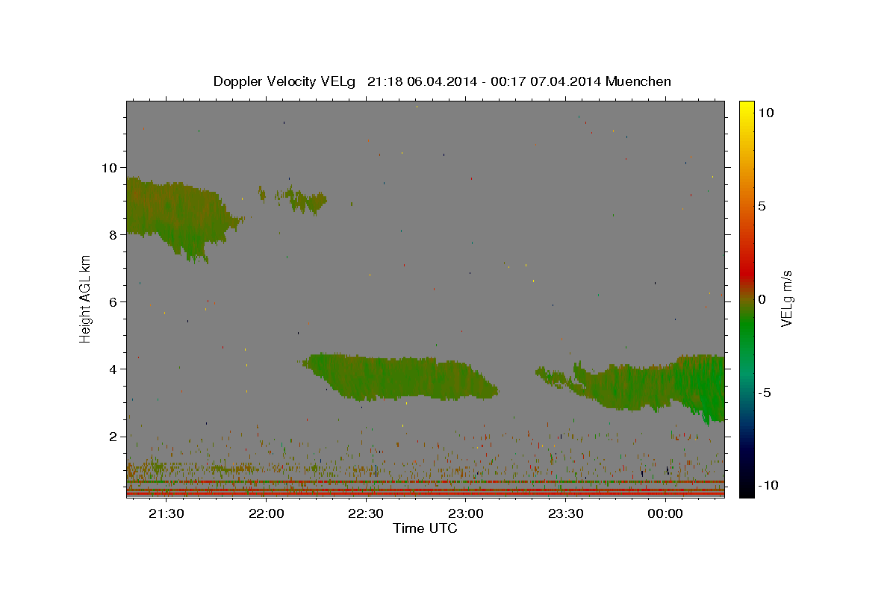Click colorbar tick label -5

click(x=764, y=393)
